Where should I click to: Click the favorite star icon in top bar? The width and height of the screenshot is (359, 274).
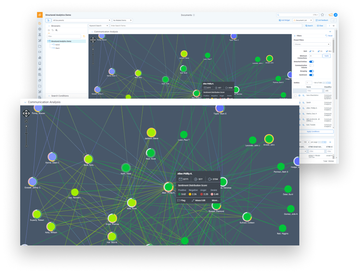[322, 15]
